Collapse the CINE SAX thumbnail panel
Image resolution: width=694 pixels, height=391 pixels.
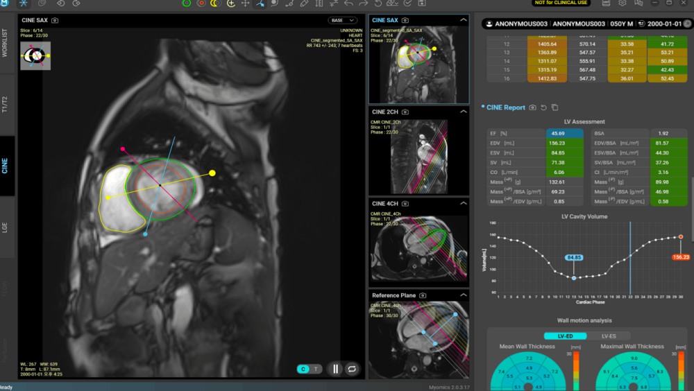[x=463, y=20]
